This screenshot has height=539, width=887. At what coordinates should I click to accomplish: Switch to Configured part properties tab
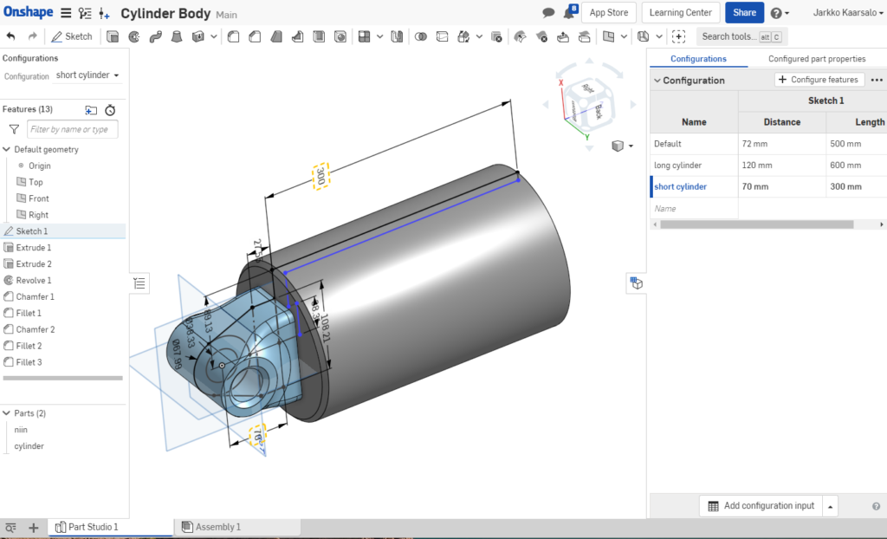pos(817,59)
